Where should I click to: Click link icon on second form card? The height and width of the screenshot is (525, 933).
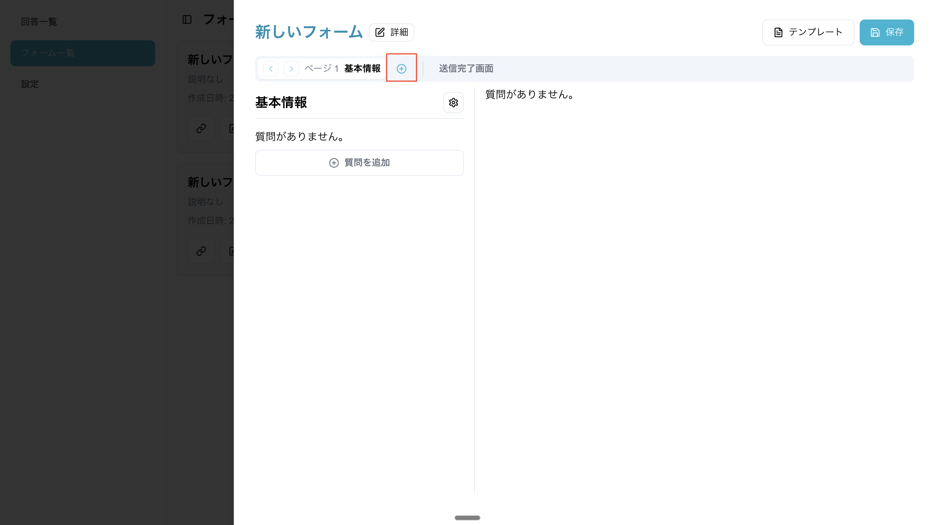click(201, 251)
